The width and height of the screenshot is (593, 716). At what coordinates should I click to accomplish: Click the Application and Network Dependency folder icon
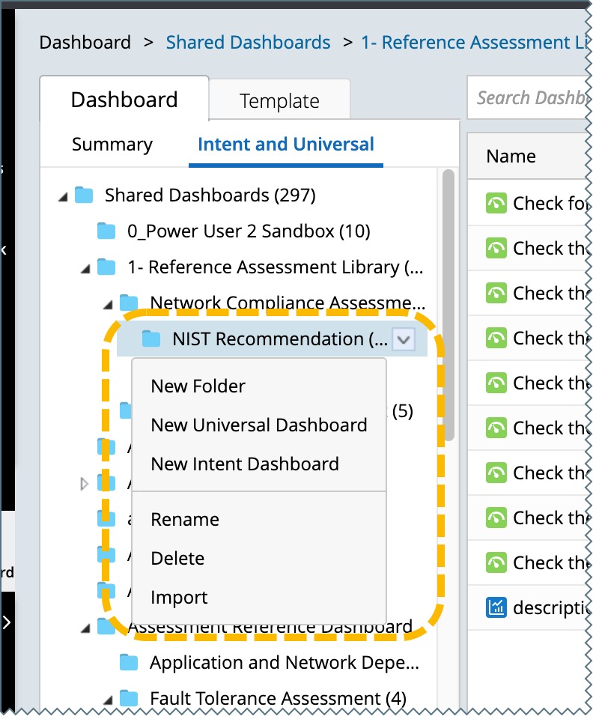(x=129, y=663)
